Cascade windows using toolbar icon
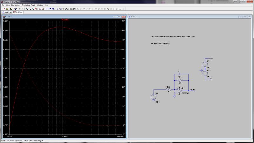The image size is (254, 143). click(x=50, y=9)
